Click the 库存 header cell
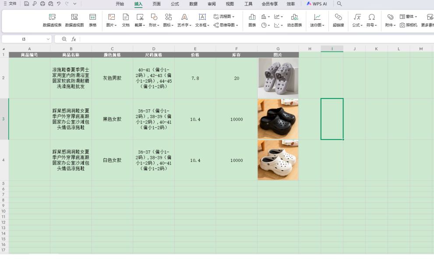This screenshot has width=434, height=259. coord(236,55)
